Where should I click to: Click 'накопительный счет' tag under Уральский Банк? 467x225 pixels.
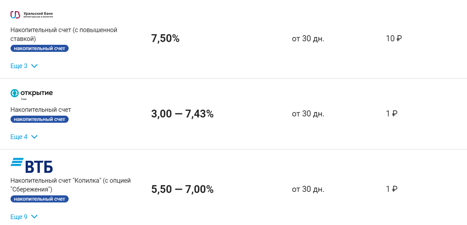(39, 48)
